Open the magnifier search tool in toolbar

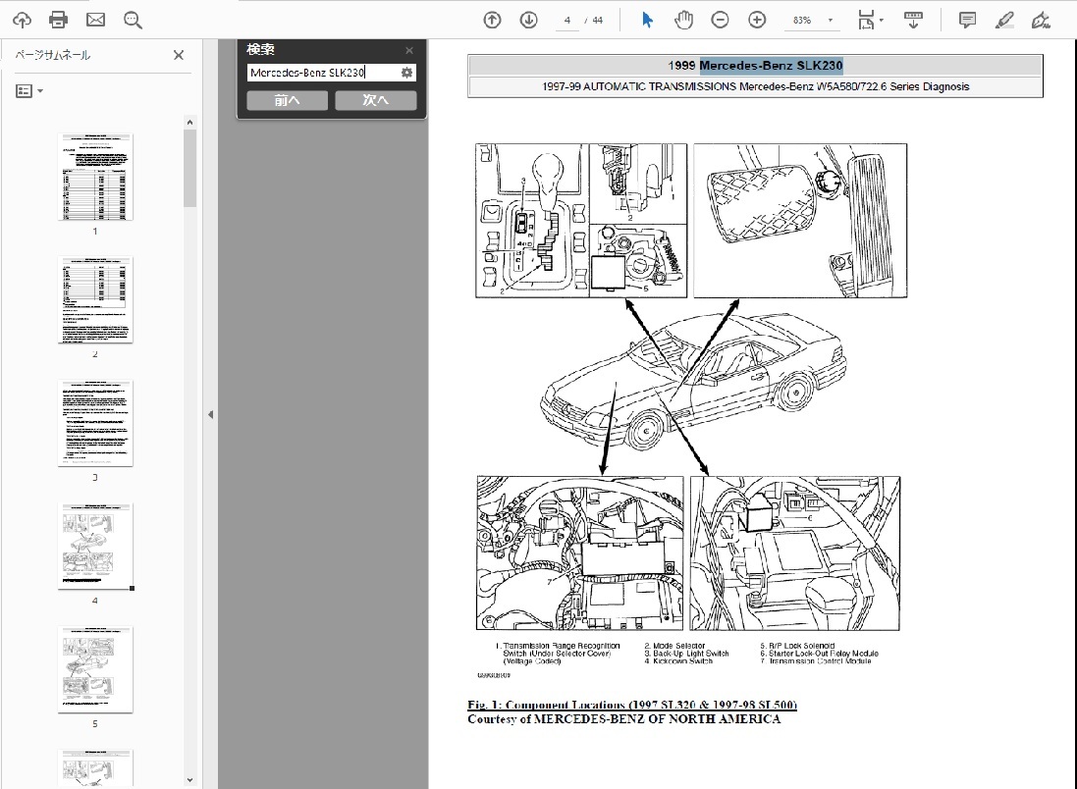(133, 20)
